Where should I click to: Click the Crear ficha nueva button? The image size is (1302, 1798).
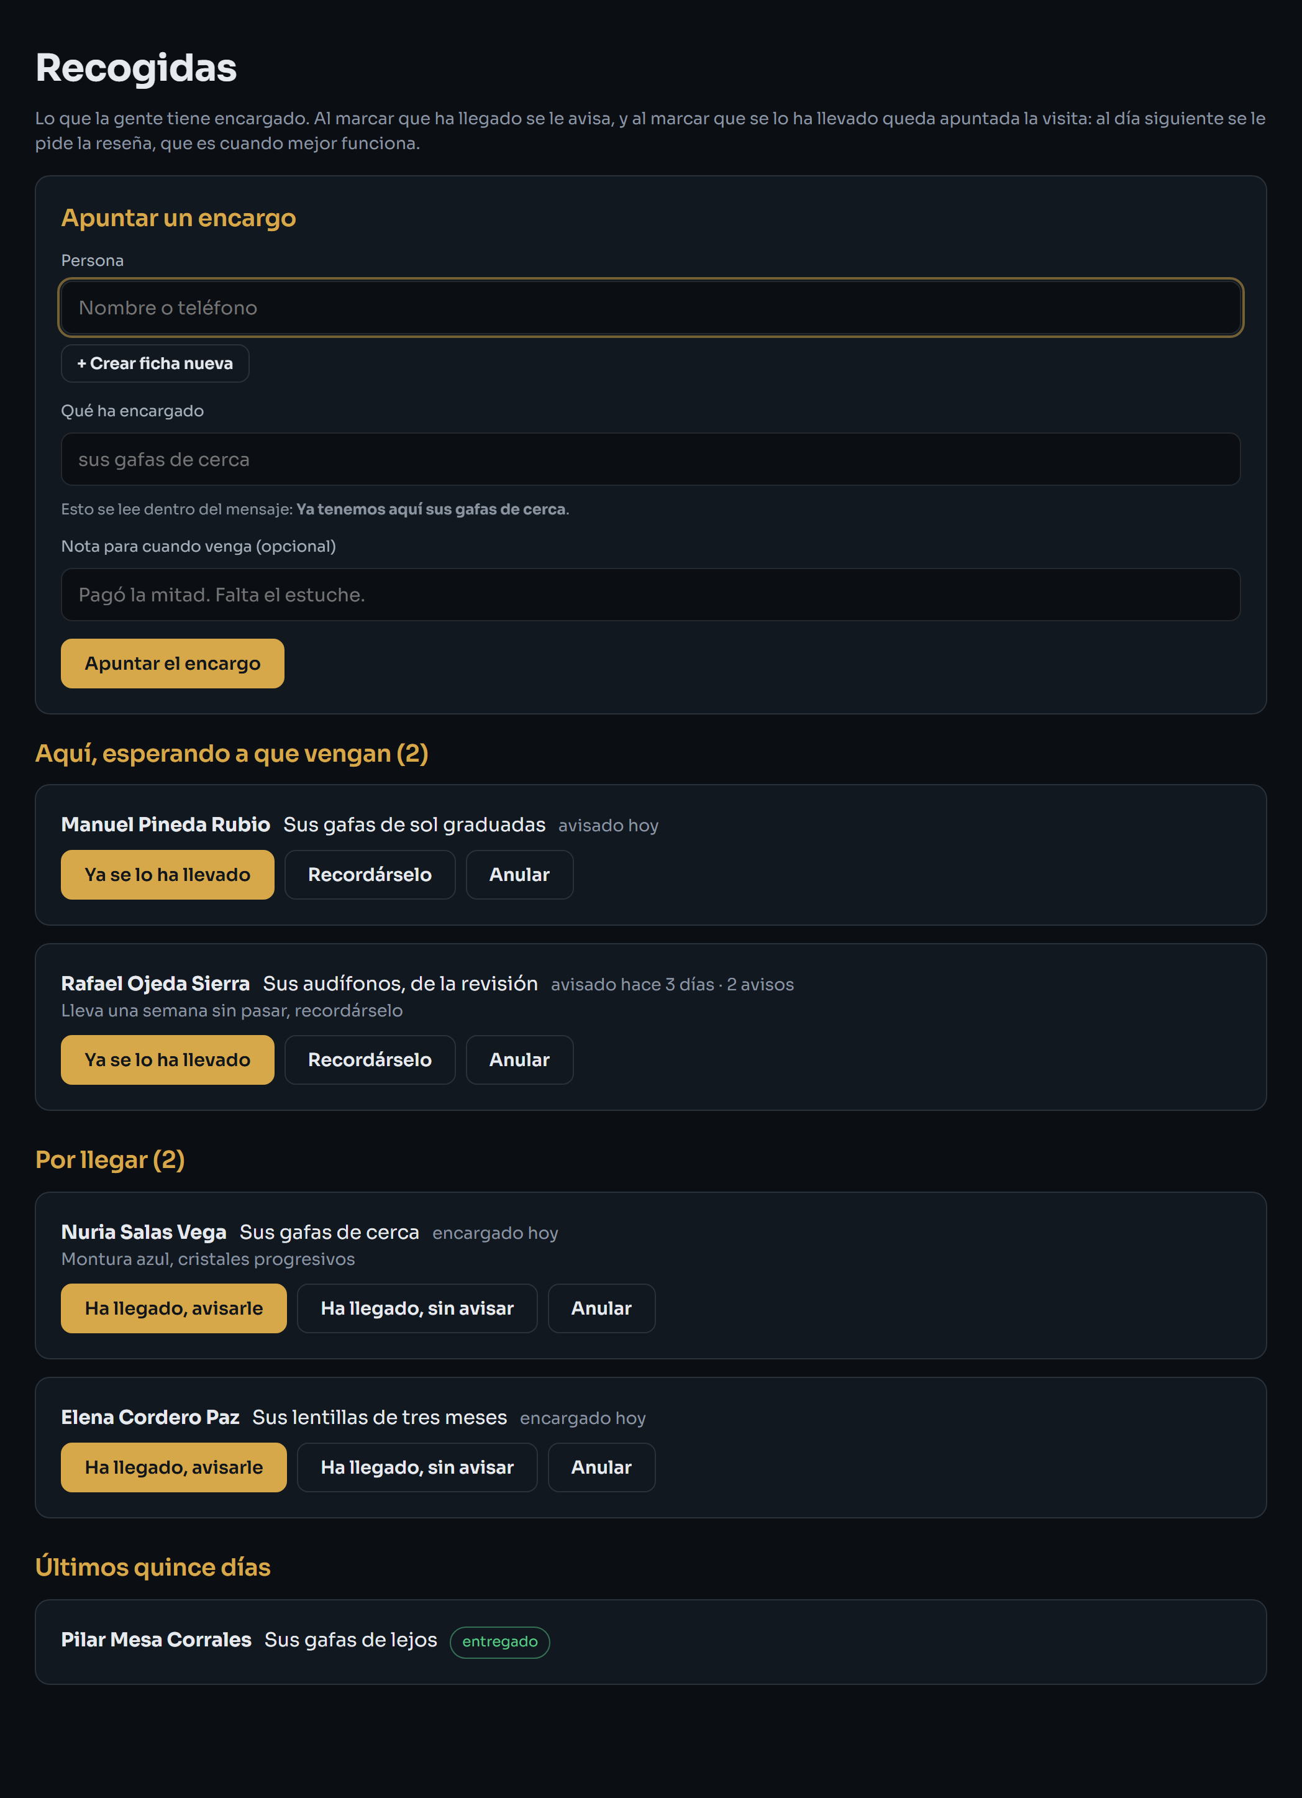155,363
